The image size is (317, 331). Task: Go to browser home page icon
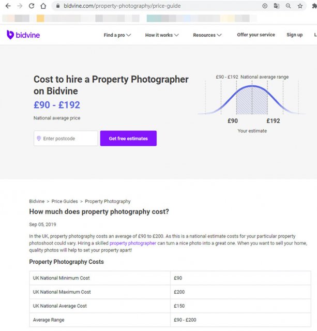[x=43, y=6]
